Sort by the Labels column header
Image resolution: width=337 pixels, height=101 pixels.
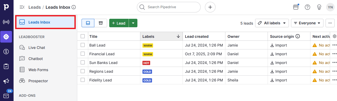tap(148, 36)
